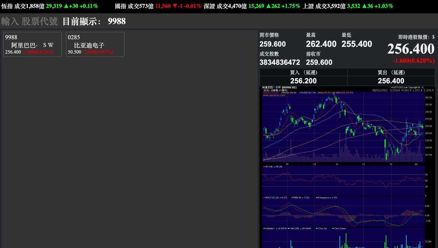
Task: Click the day low value 255.400
Action: [x=357, y=44]
